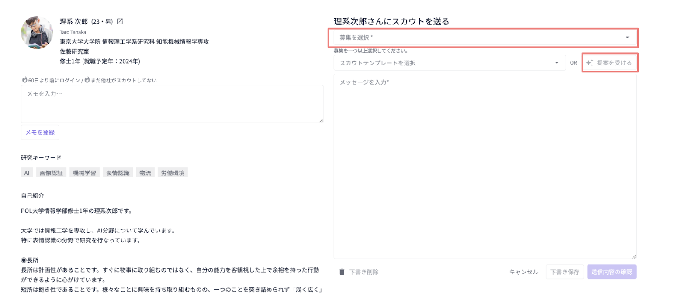Click the 労働環境 keyword tag

(x=173, y=173)
